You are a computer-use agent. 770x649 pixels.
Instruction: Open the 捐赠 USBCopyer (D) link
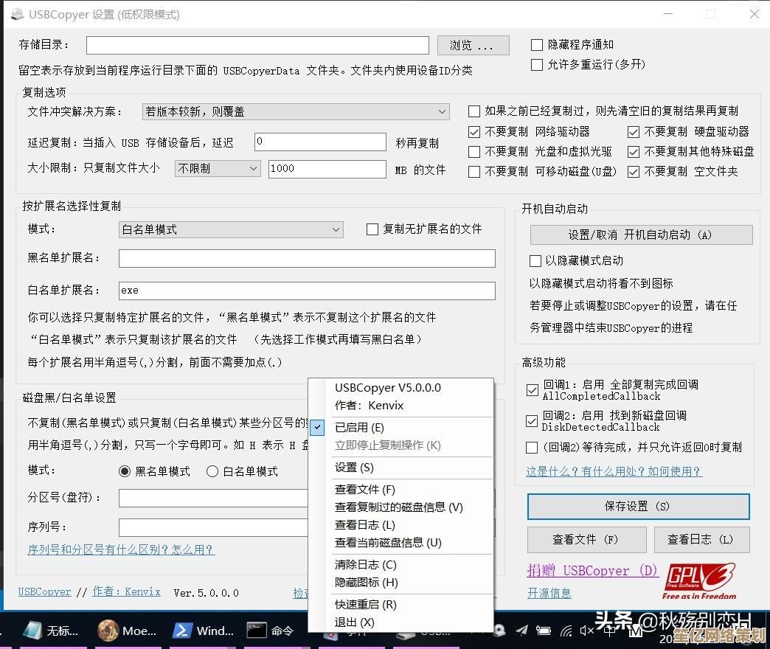pyautogui.click(x=592, y=570)
